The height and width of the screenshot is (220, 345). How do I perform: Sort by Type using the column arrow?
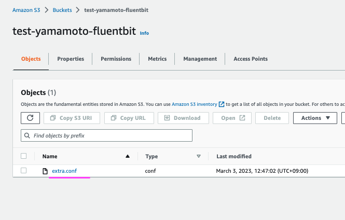[199, 156]
